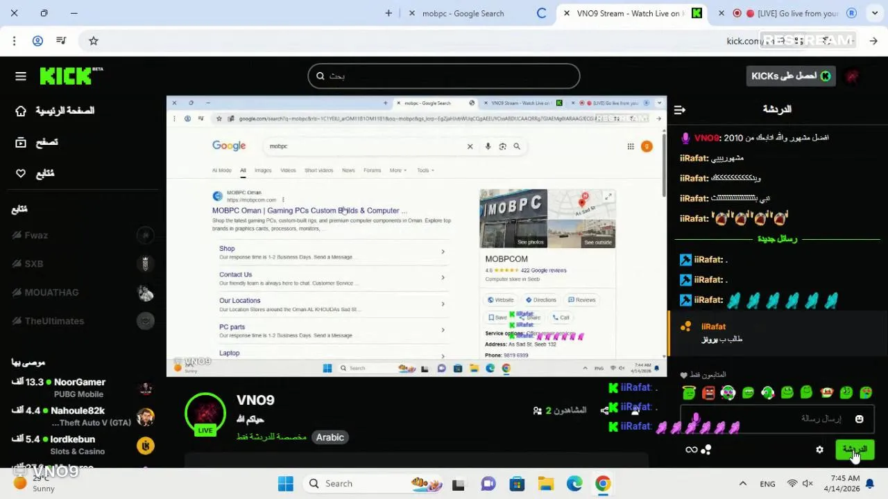Click the Arabic language tag

coord(330,437)
